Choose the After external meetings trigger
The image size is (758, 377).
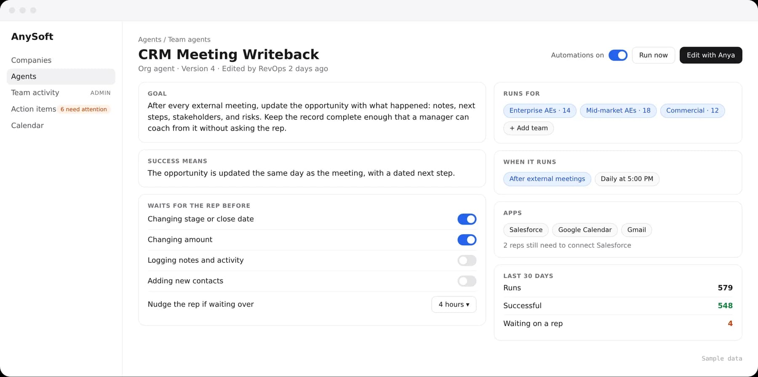547,179
